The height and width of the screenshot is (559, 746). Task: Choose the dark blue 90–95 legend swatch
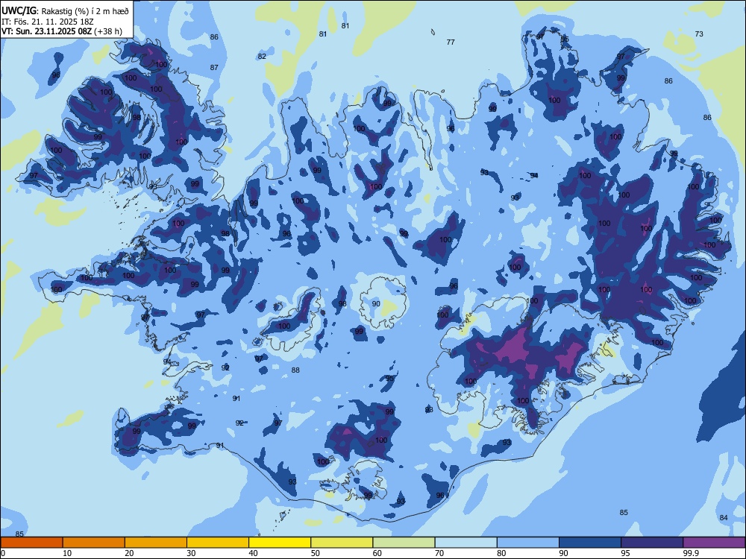[590, 543]
